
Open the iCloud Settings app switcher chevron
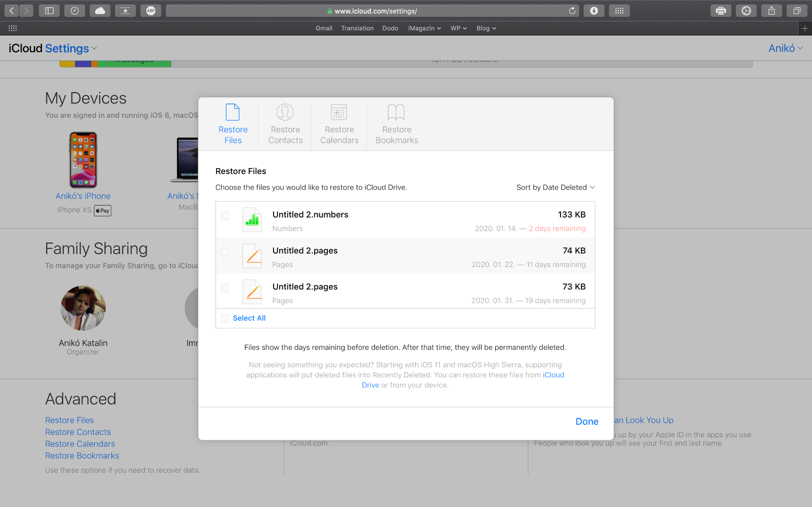coord(94,48)
